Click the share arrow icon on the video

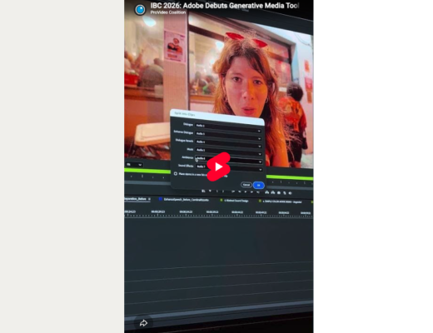coord(143,323)
